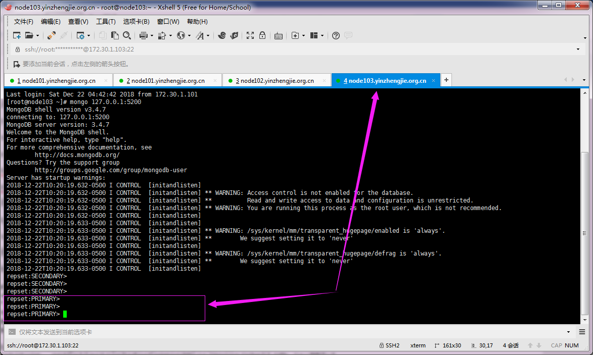593x355 pixels.
Task: Expand the layout arrangement dropdown arrow
Action: pyautogui.click(x=322, y=35)
